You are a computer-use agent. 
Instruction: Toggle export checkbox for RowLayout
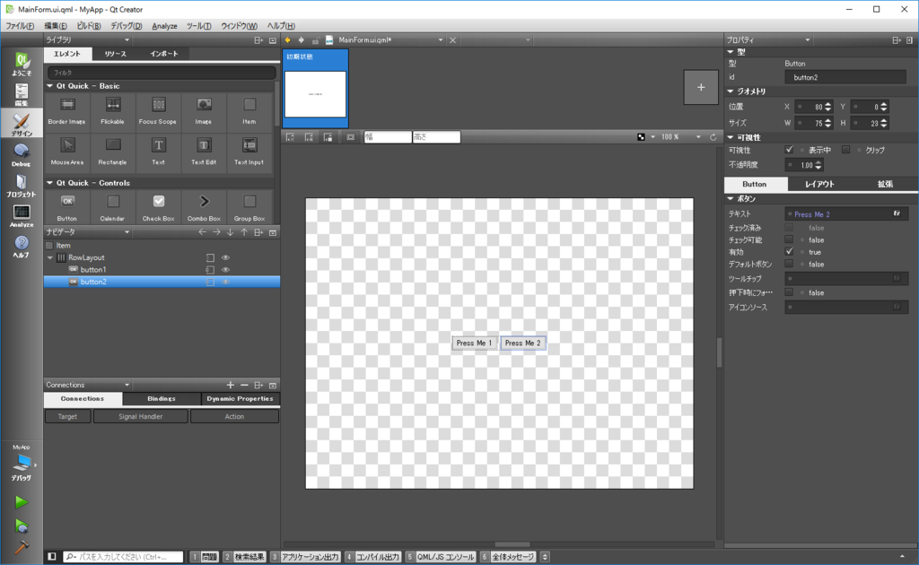(210, 257)
